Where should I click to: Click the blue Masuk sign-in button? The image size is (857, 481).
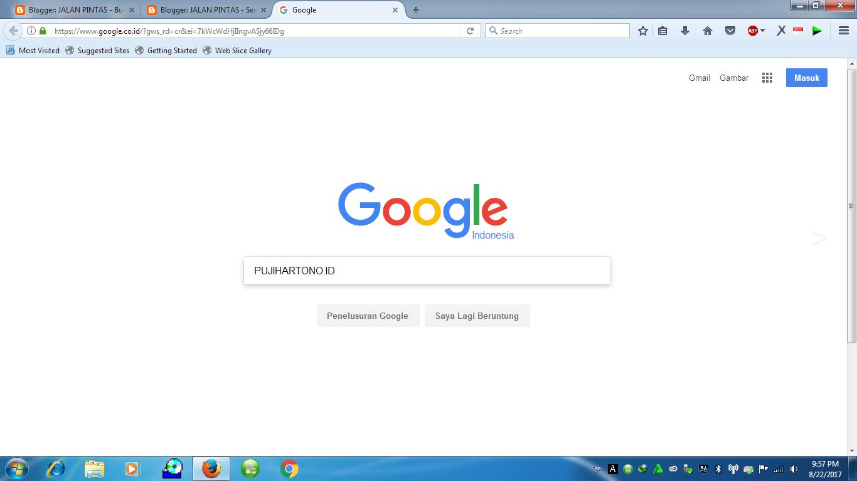pyautogui.click(x=807, y=78)
